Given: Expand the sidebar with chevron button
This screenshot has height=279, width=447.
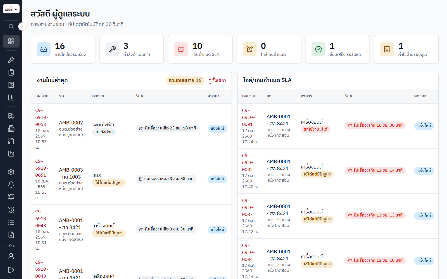Looking at the screenshot, I should click(x=22, y=27).
